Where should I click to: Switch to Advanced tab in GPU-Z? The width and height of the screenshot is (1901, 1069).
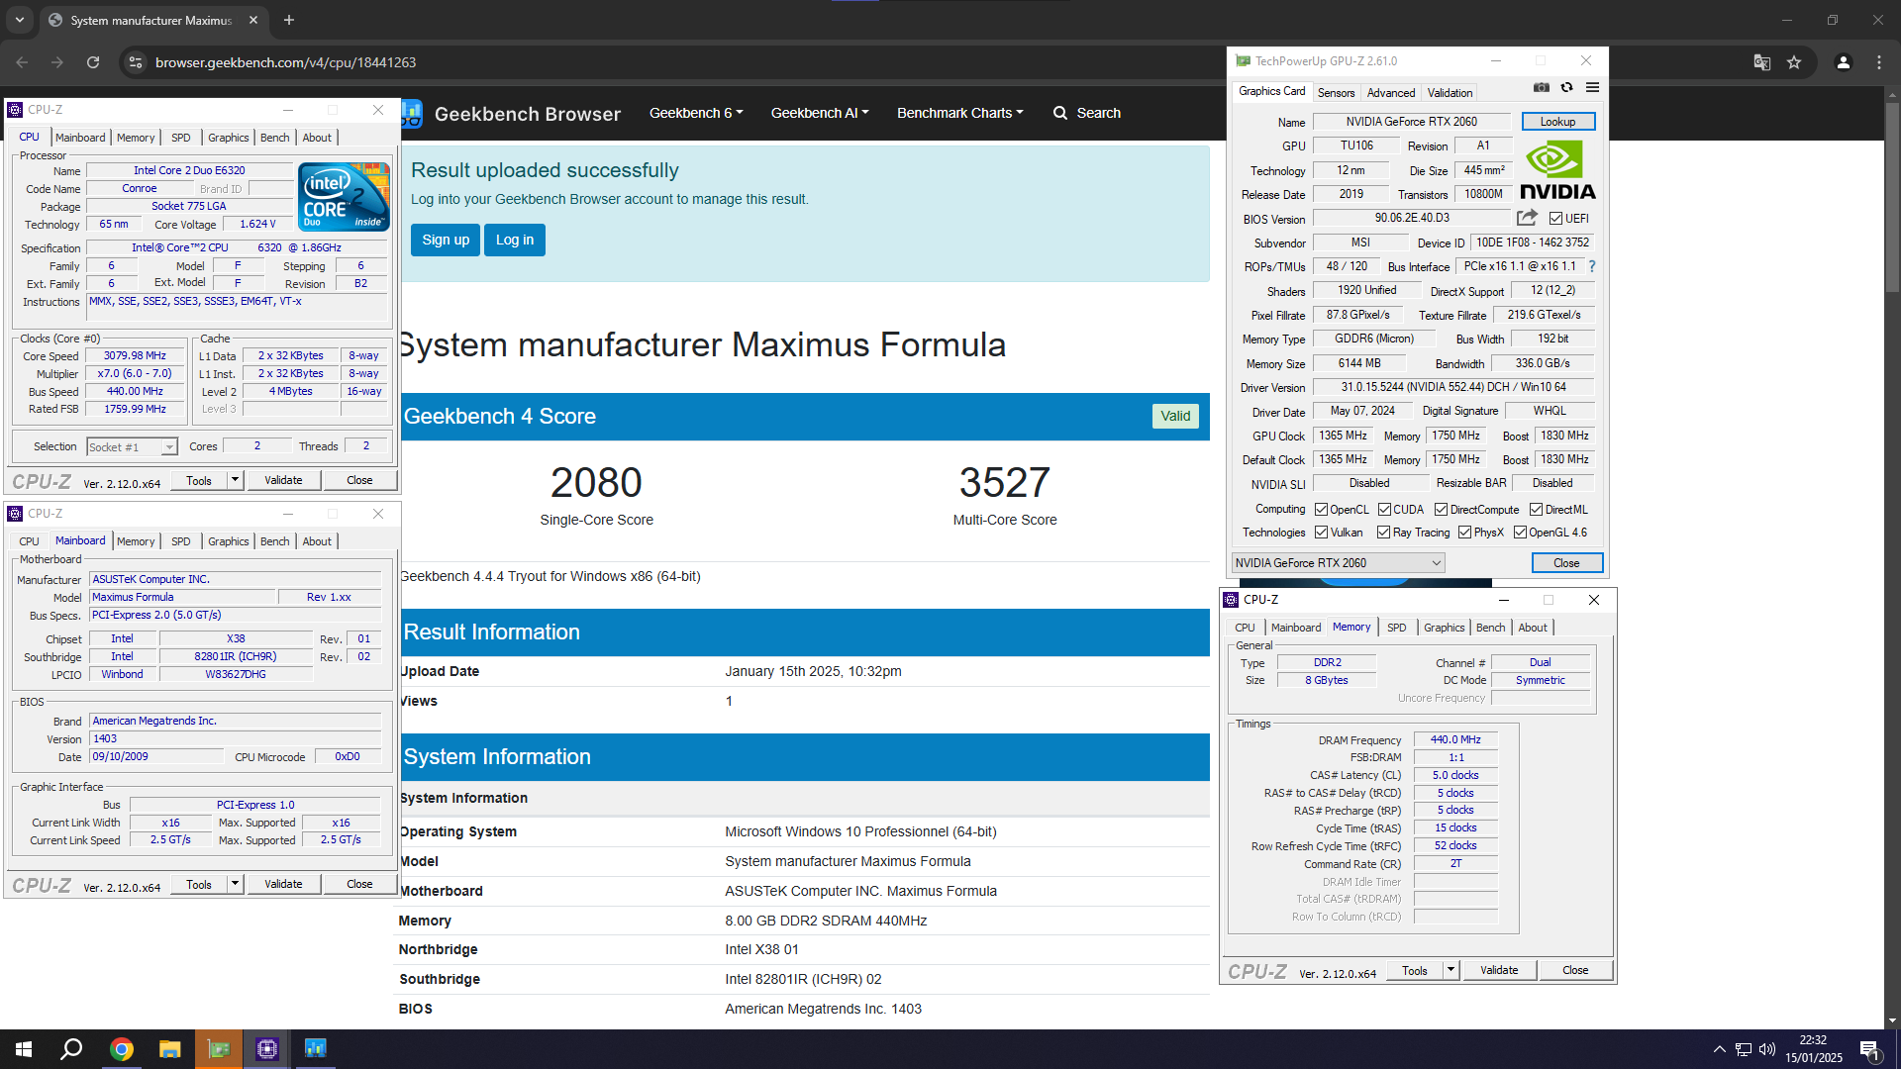coord(1390,92)
